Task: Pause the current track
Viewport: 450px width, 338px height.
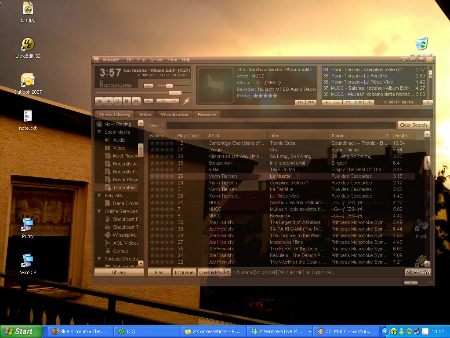Action: (x=118, y=101)
